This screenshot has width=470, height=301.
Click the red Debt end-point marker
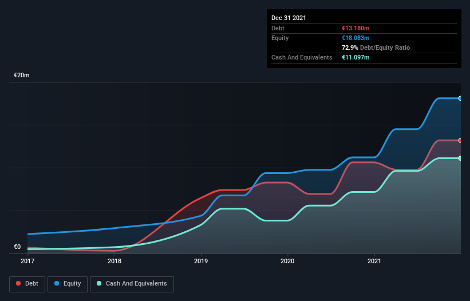click(460, 140)
